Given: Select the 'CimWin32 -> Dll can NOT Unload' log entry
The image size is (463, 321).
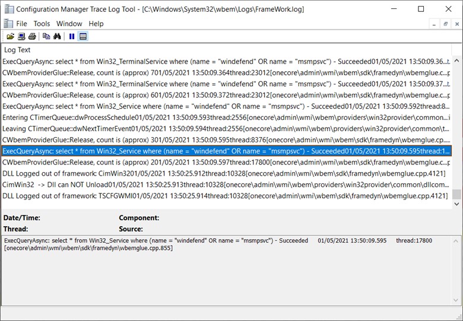Looking at the screenshot, I should tap(178, 185).
